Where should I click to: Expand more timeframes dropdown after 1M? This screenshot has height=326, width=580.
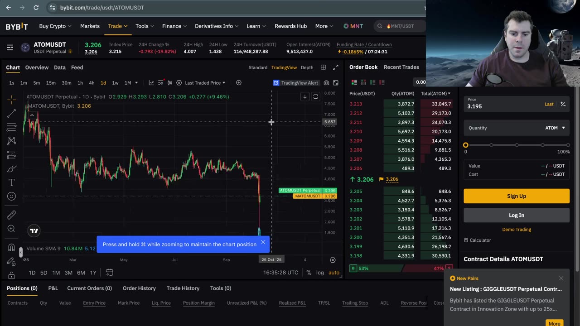pyautogui.click(x=137, y=83)
